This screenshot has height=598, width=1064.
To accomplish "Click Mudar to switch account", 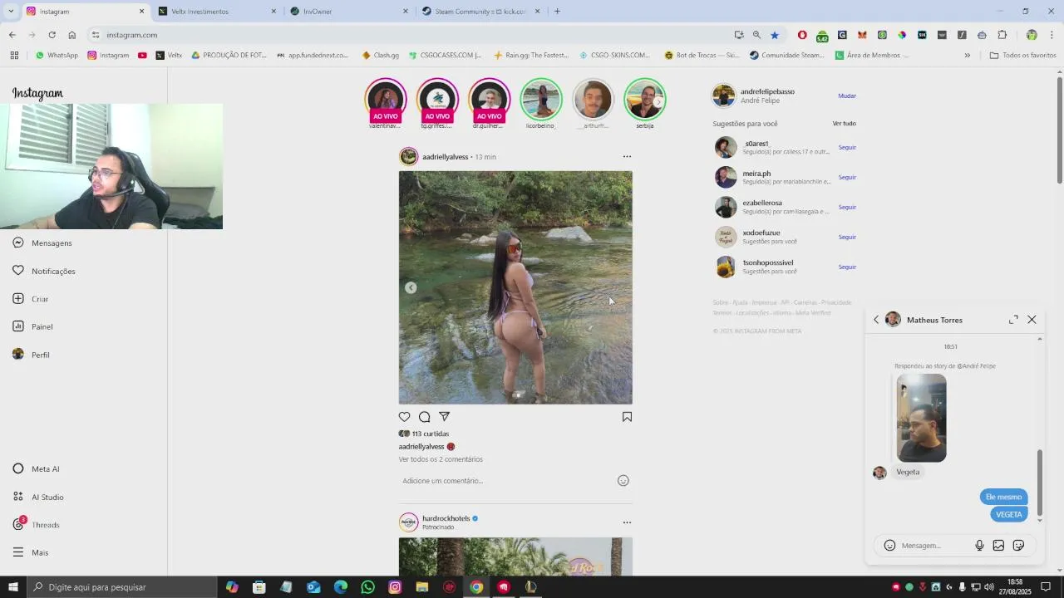I will 847,96.
